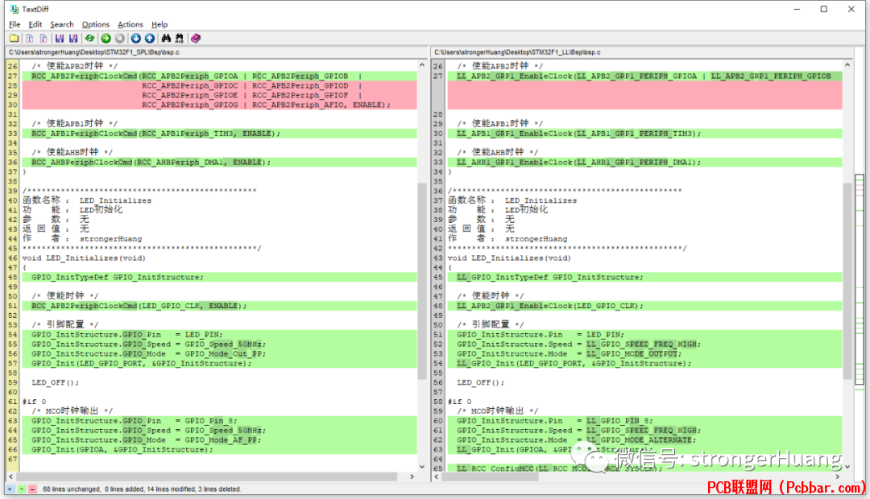
Task: Click the right pane vertical scrollbar thumb
Action: 847,281
